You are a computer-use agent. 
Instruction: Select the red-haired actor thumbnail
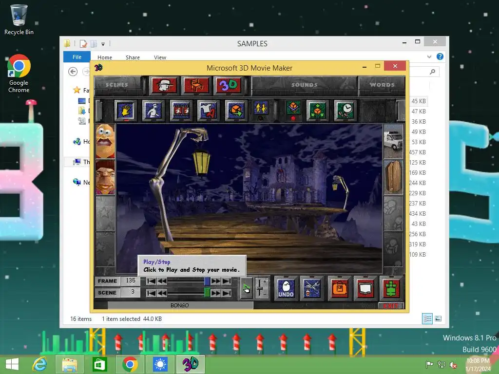click(105, 177)
